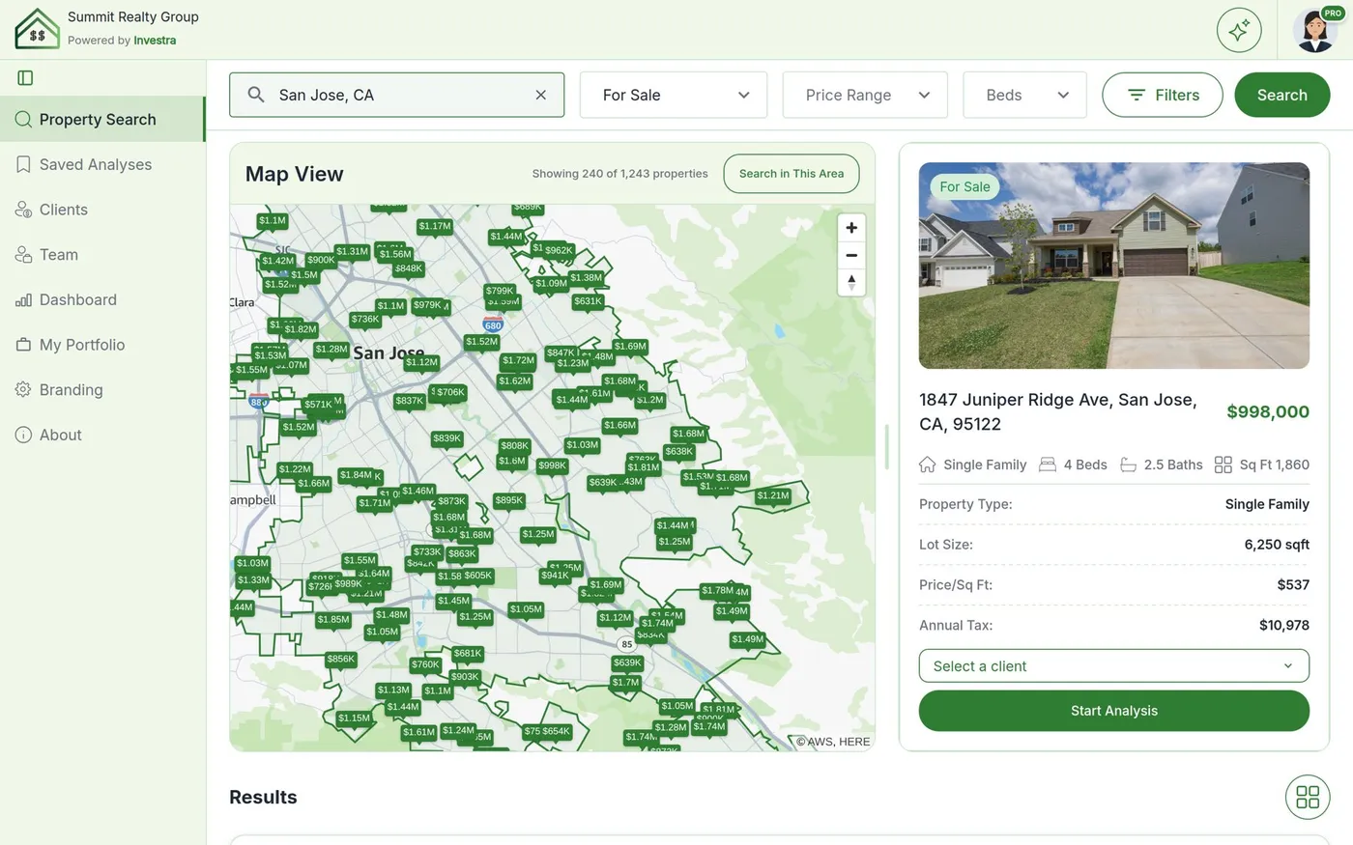Click the 2.5 Baths bathtub icon
The height and width of the screenshot is (845, 1353).
[1128, 465]
